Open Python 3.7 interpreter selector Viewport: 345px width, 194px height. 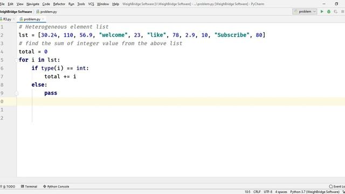tap(315, 192)
